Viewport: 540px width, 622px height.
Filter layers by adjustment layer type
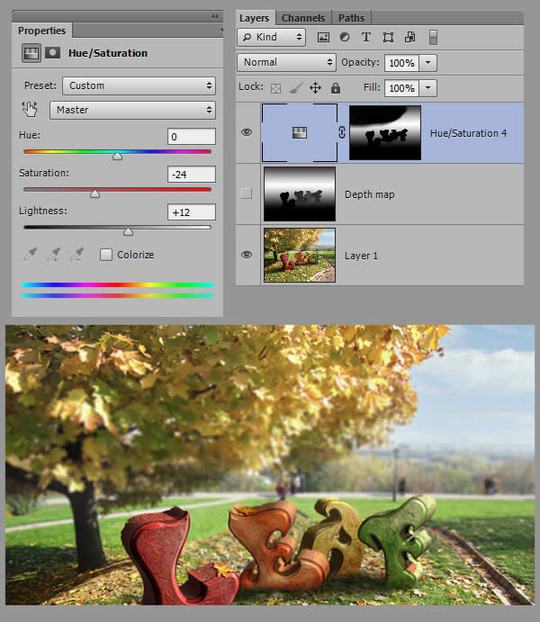pyautogui.click(x=345, y=37)
